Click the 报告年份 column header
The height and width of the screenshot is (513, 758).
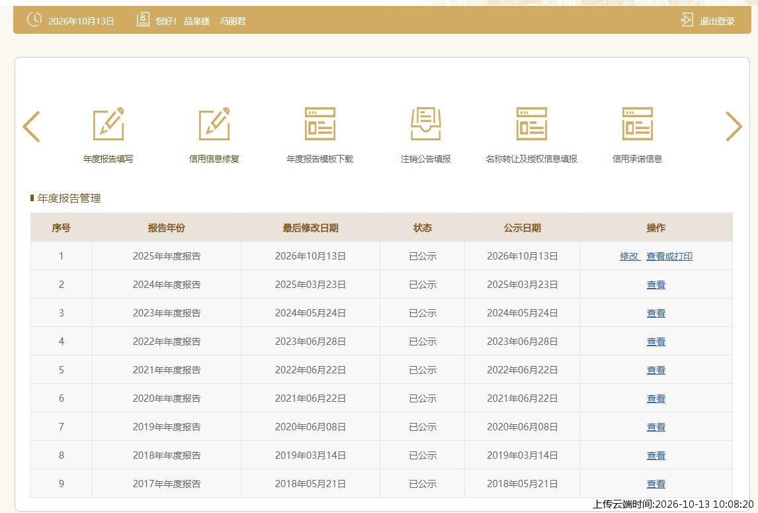coord(166,228)
